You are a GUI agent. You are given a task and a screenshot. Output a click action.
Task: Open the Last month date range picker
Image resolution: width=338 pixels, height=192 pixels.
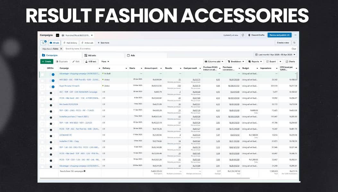(x=275, y=55)
